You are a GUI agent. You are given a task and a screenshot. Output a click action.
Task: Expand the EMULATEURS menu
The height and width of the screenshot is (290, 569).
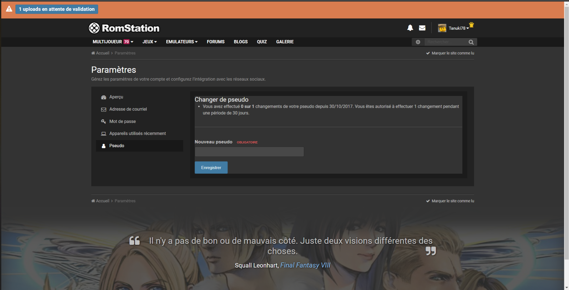[182, 42]
